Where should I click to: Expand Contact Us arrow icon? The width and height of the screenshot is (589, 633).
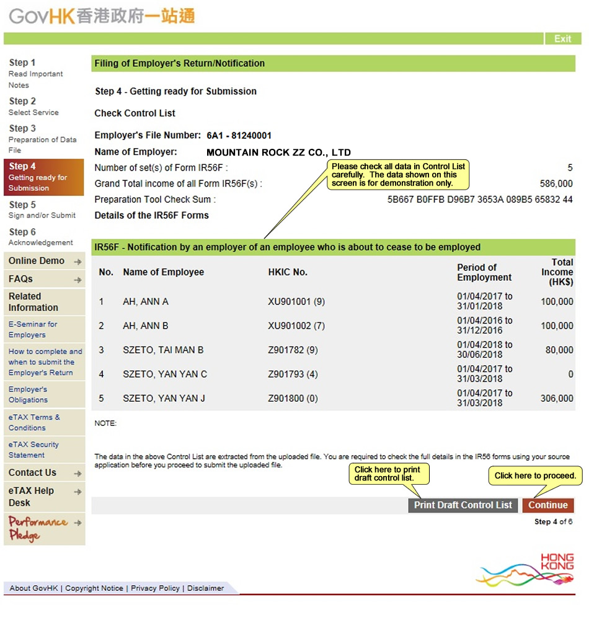[x=78, y=473]
